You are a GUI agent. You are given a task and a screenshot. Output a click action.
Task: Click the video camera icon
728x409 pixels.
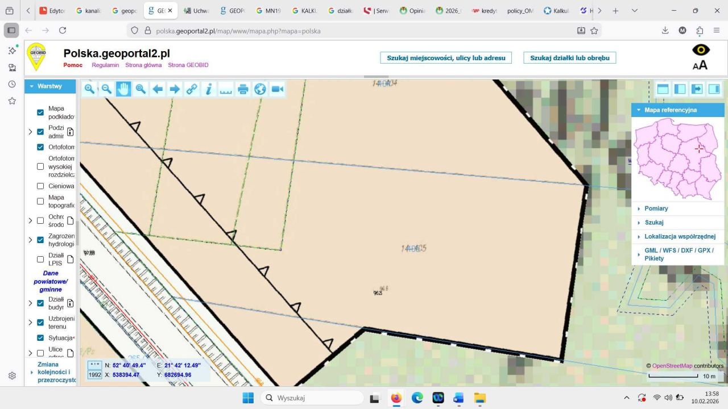click(x=277, y=89)
